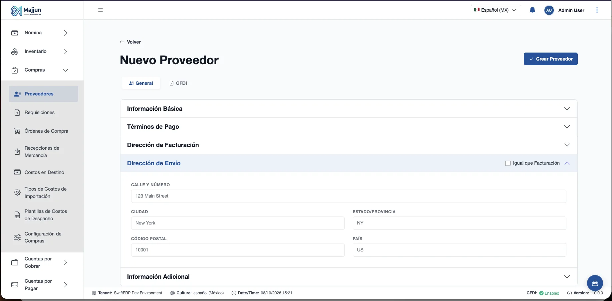Click the Código Postal input field

click(238, 250)
